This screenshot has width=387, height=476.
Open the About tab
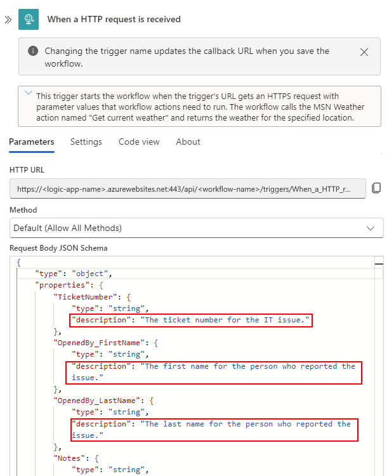(x=188, y=142)
